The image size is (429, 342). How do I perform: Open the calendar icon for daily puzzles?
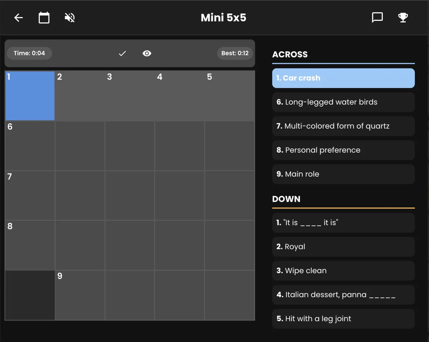click(44, 18)
